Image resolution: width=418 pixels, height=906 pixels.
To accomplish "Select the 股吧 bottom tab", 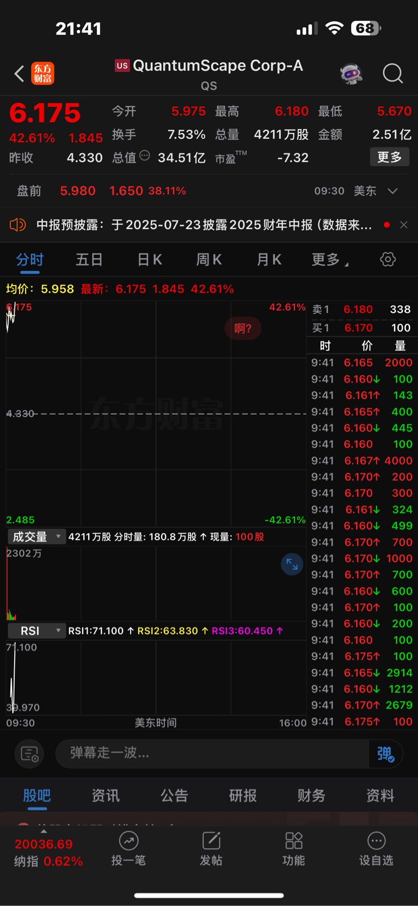I will click(x=37, y=796).
